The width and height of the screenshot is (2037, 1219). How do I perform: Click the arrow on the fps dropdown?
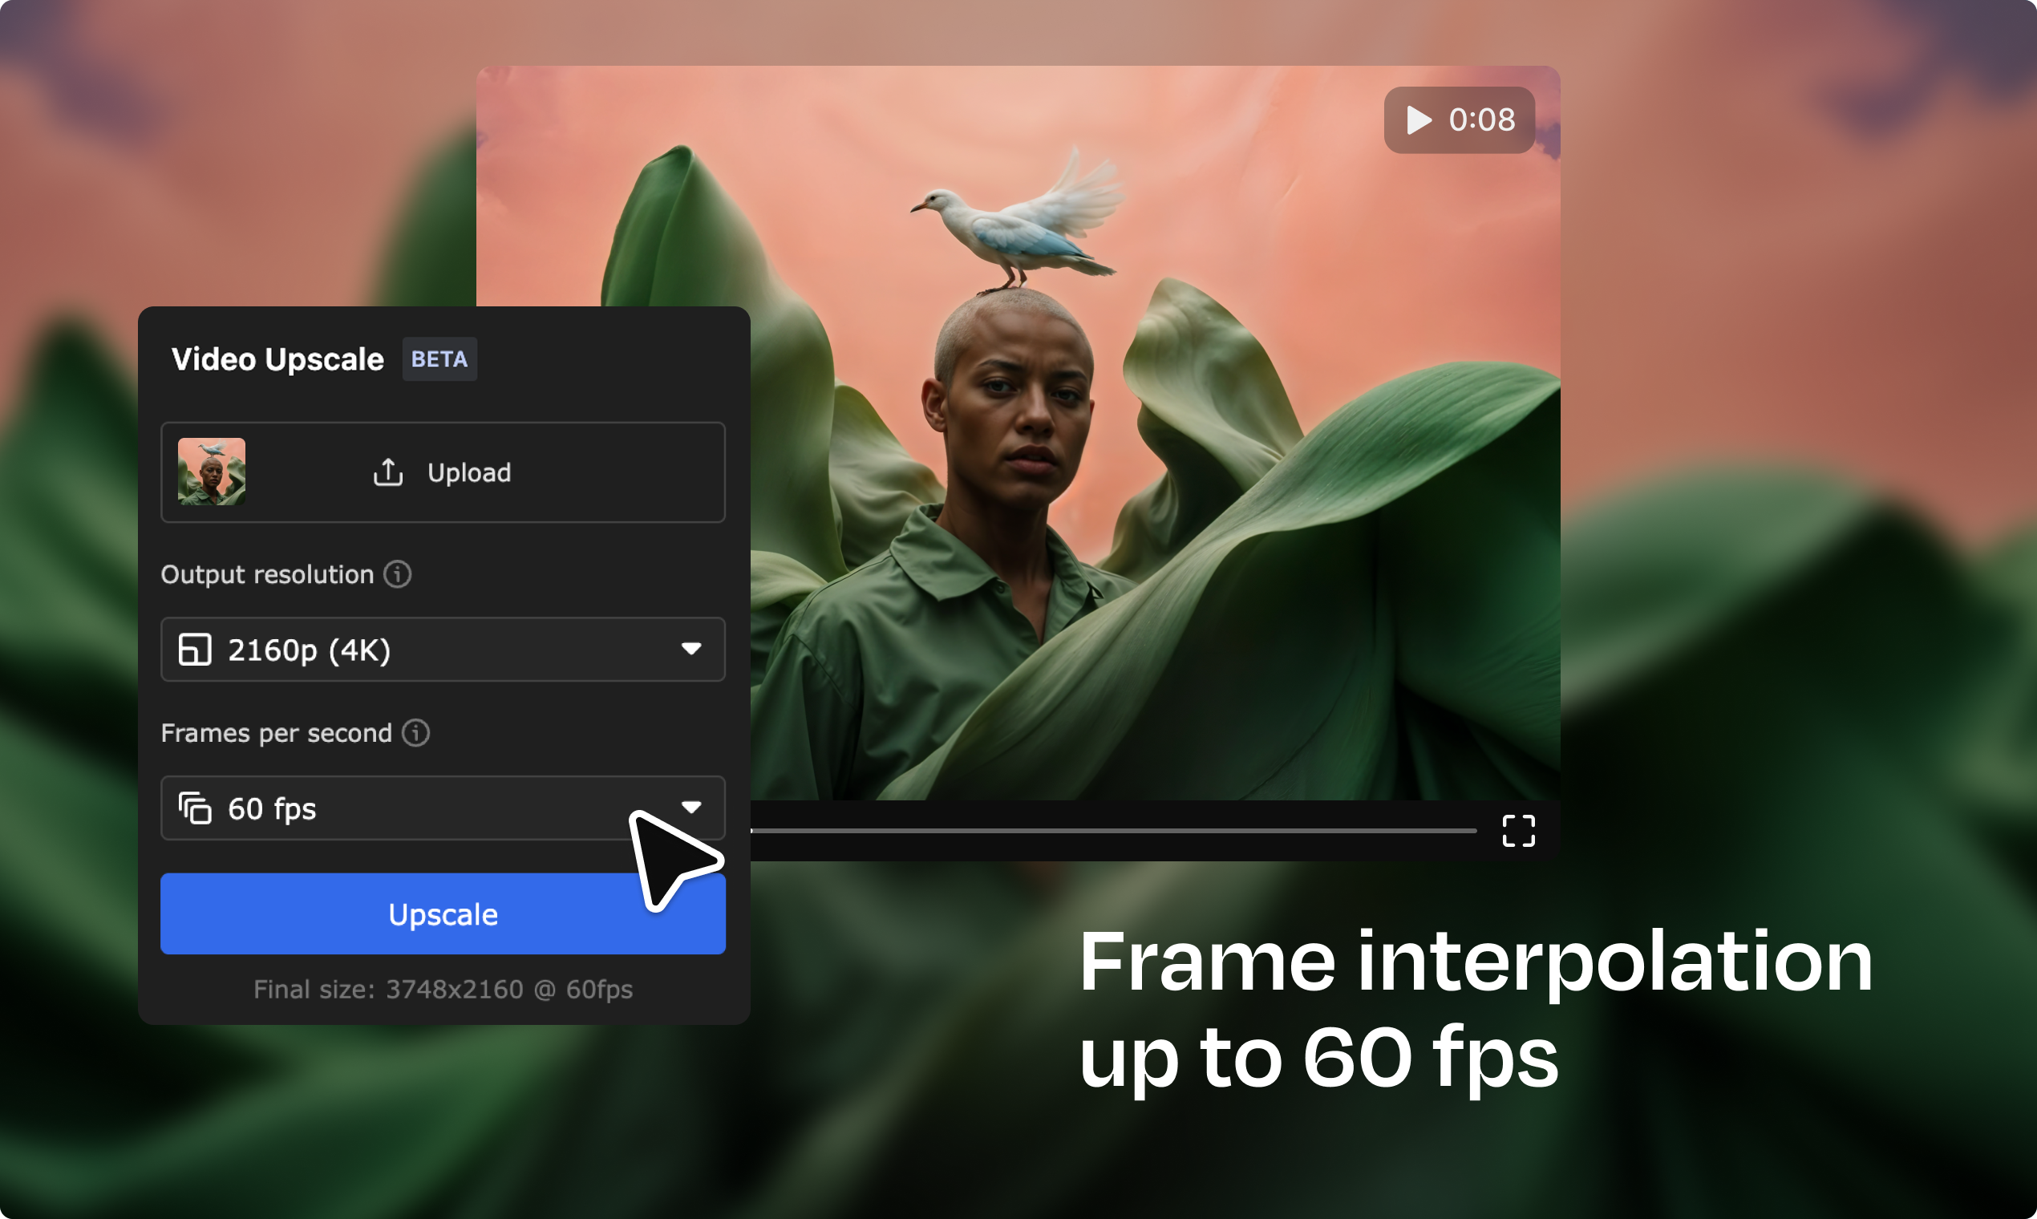click(x=691, y=807)
